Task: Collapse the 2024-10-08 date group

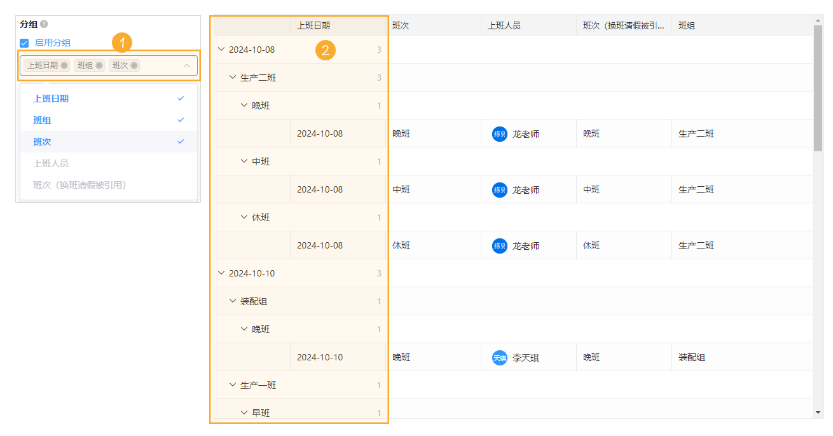Action: click(221, 48)
